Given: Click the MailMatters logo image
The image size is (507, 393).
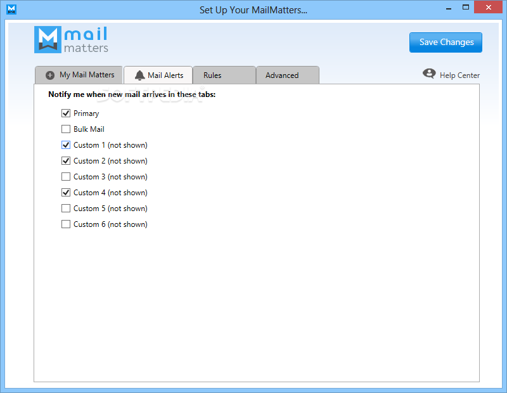Looking at the screenshot, I should coord(71,39).
